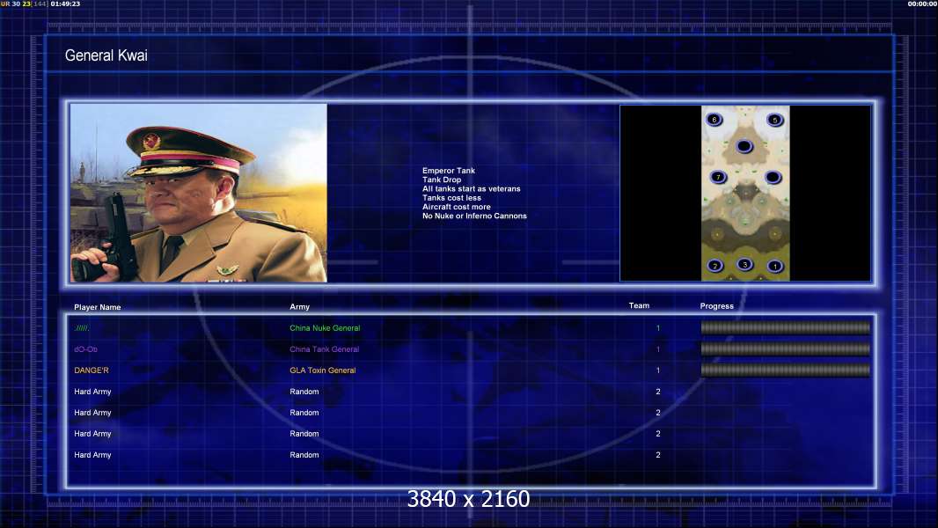Click 'Progress' column header
Screen dimensions: 938x528
(x=716, y=306)
